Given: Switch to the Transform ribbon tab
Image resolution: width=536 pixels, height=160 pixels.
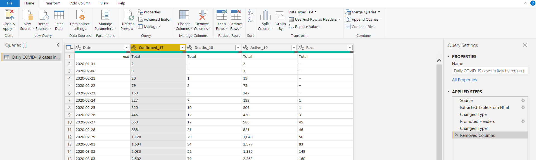Looking at the screenshot, I should (52, 3).
